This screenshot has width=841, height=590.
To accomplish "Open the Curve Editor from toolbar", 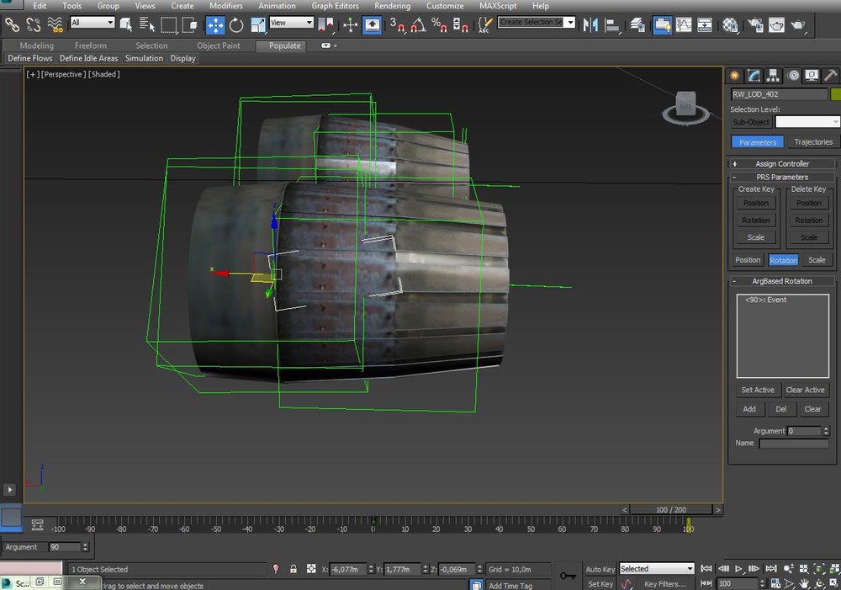I will [684, 25].
